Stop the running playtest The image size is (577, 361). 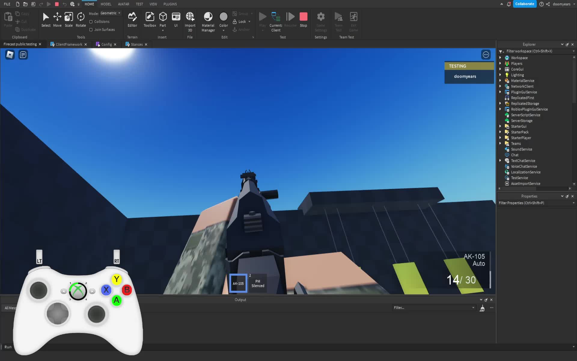click(303, 17)
